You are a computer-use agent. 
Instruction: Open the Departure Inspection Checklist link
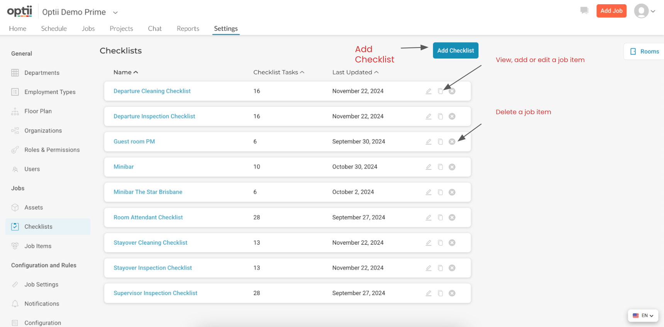coord(154,116)
